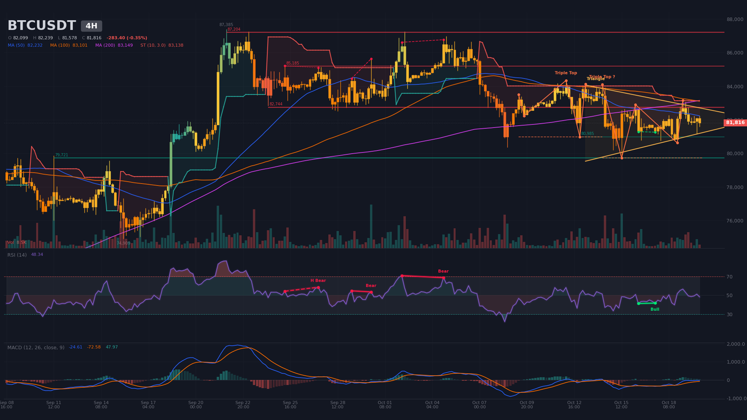
Task: Click the H Bear divergence label
Action: 318,280
